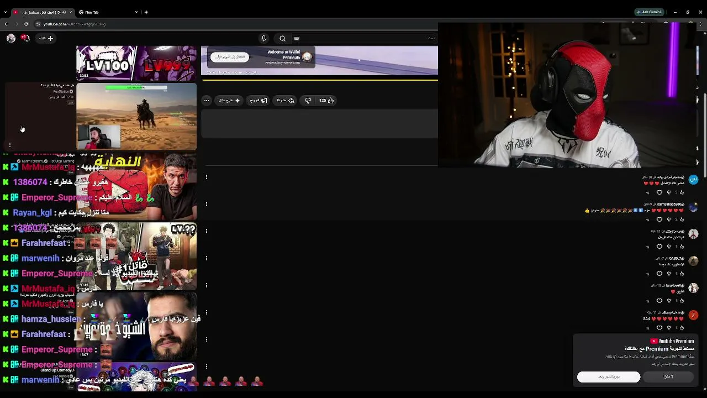Like the lara-loveV comment
Screen dimensions: 707x398
681,301
